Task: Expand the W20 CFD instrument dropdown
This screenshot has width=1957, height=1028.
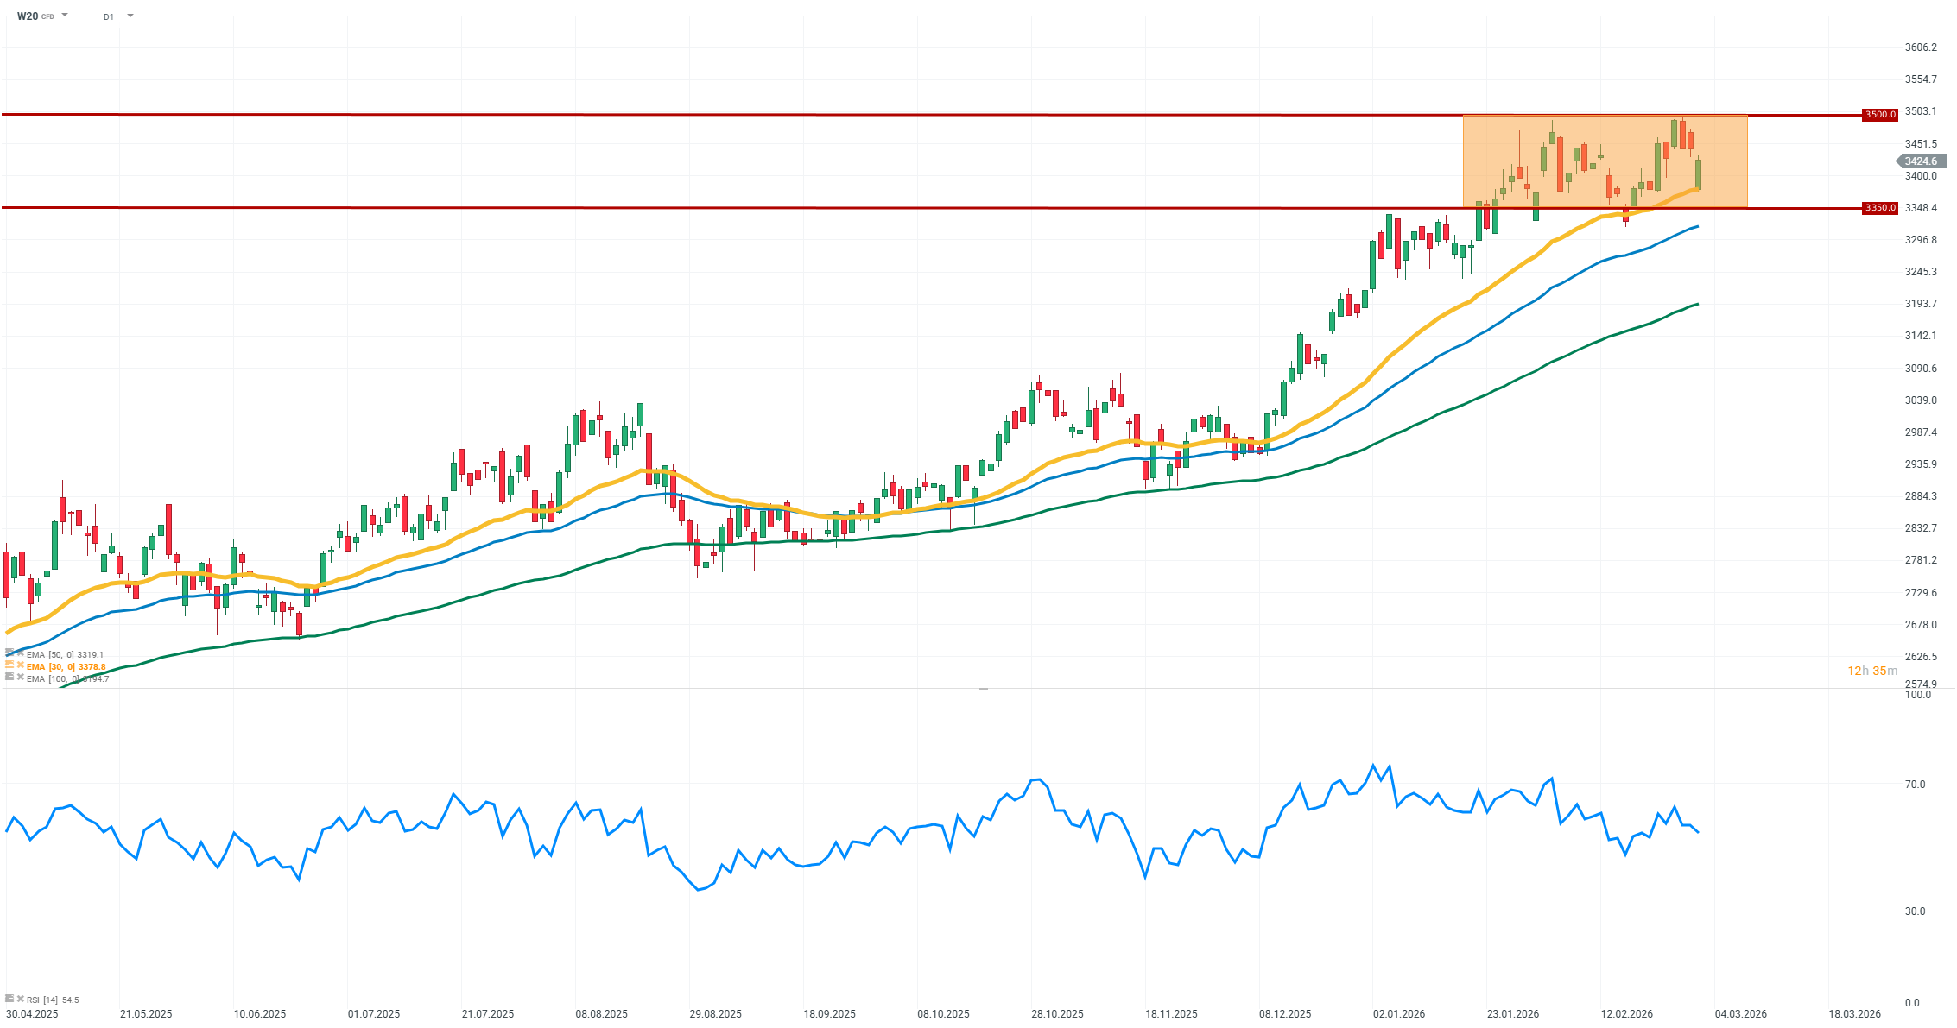Action: click(x=66, y=16)
